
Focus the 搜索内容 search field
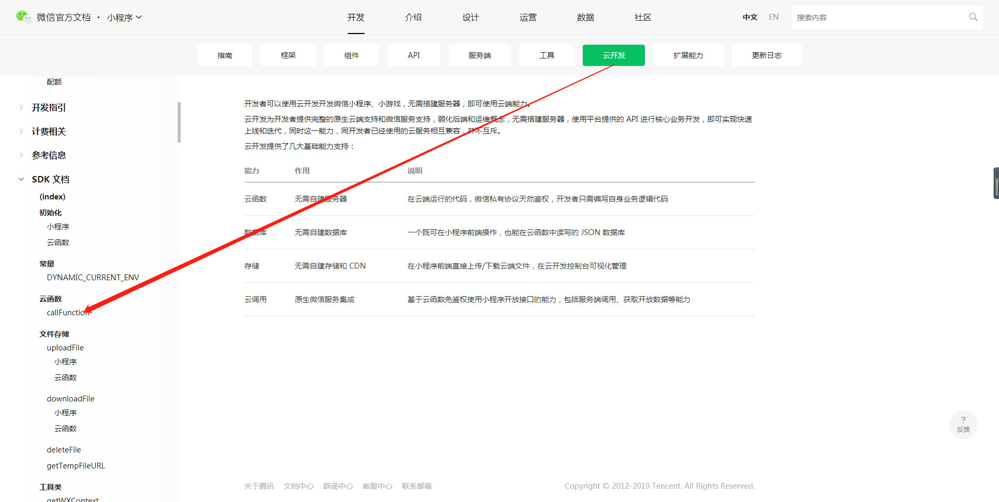point(880,17)
